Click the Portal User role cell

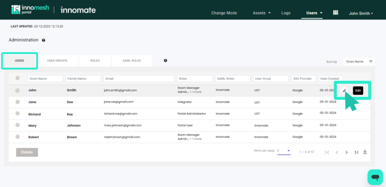click(185, 125)
